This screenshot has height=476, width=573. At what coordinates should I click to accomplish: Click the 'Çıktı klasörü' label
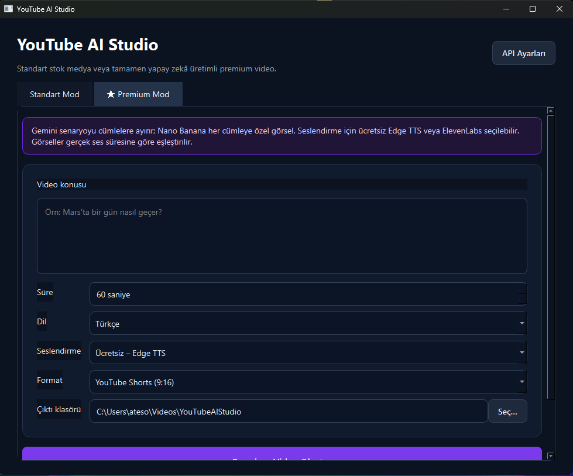click(59, 409)
